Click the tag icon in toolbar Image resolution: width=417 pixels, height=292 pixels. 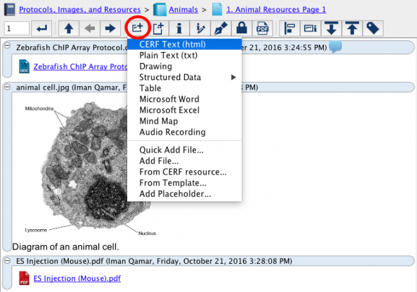(373, 28)
